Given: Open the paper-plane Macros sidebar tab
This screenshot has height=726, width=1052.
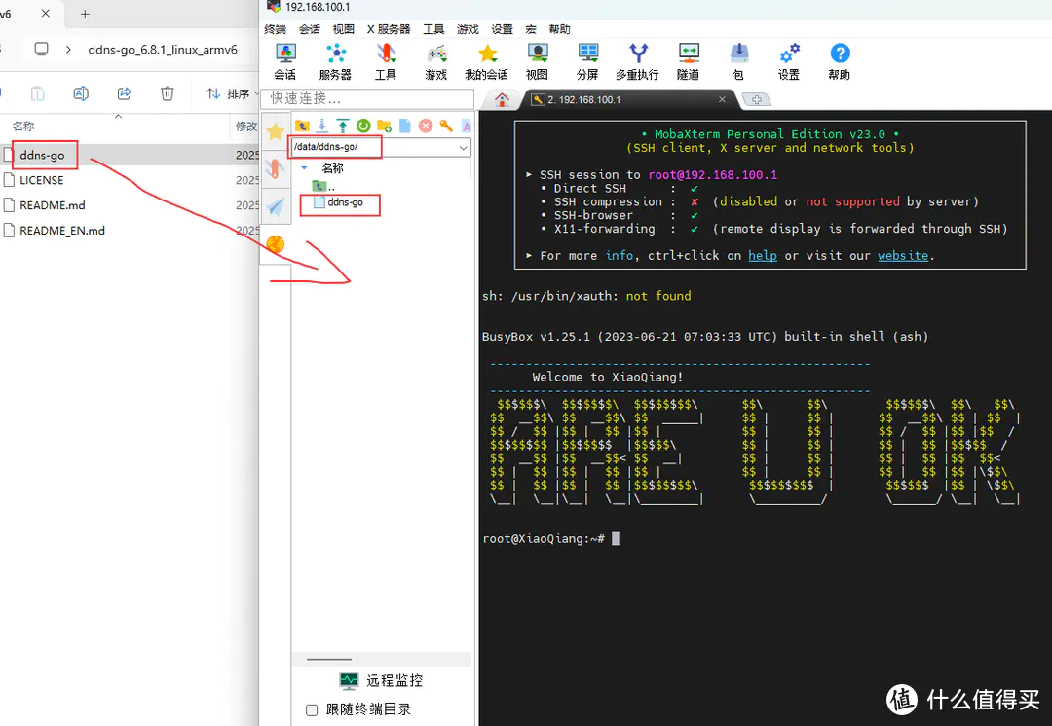Looking at the screenshot, I should coord(275,206).
